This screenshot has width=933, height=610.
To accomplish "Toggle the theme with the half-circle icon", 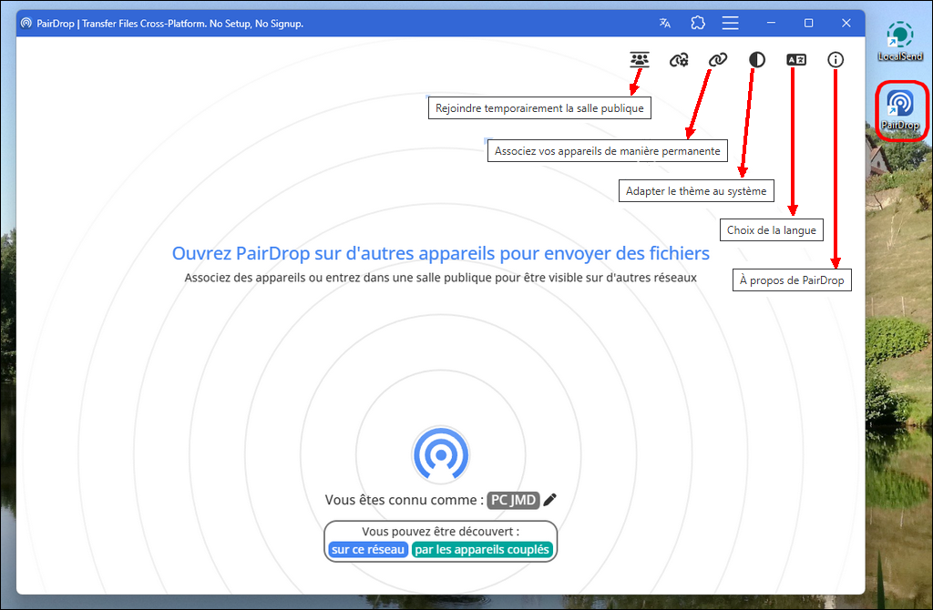I will [x=757, y=60].
